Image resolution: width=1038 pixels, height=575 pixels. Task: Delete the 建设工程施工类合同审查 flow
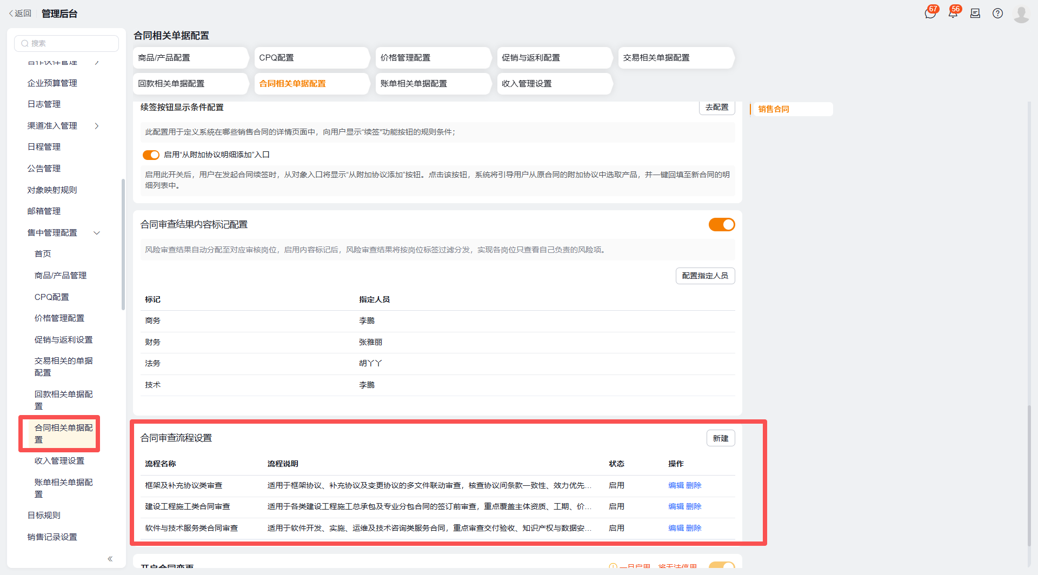click(694, 506)
